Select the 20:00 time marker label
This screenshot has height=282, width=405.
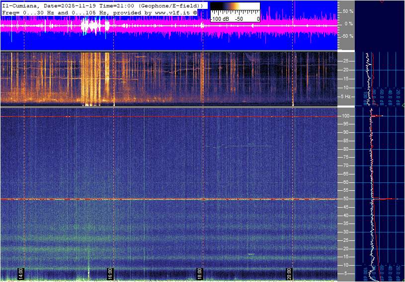pyautogui.click(x=289, y=273)
